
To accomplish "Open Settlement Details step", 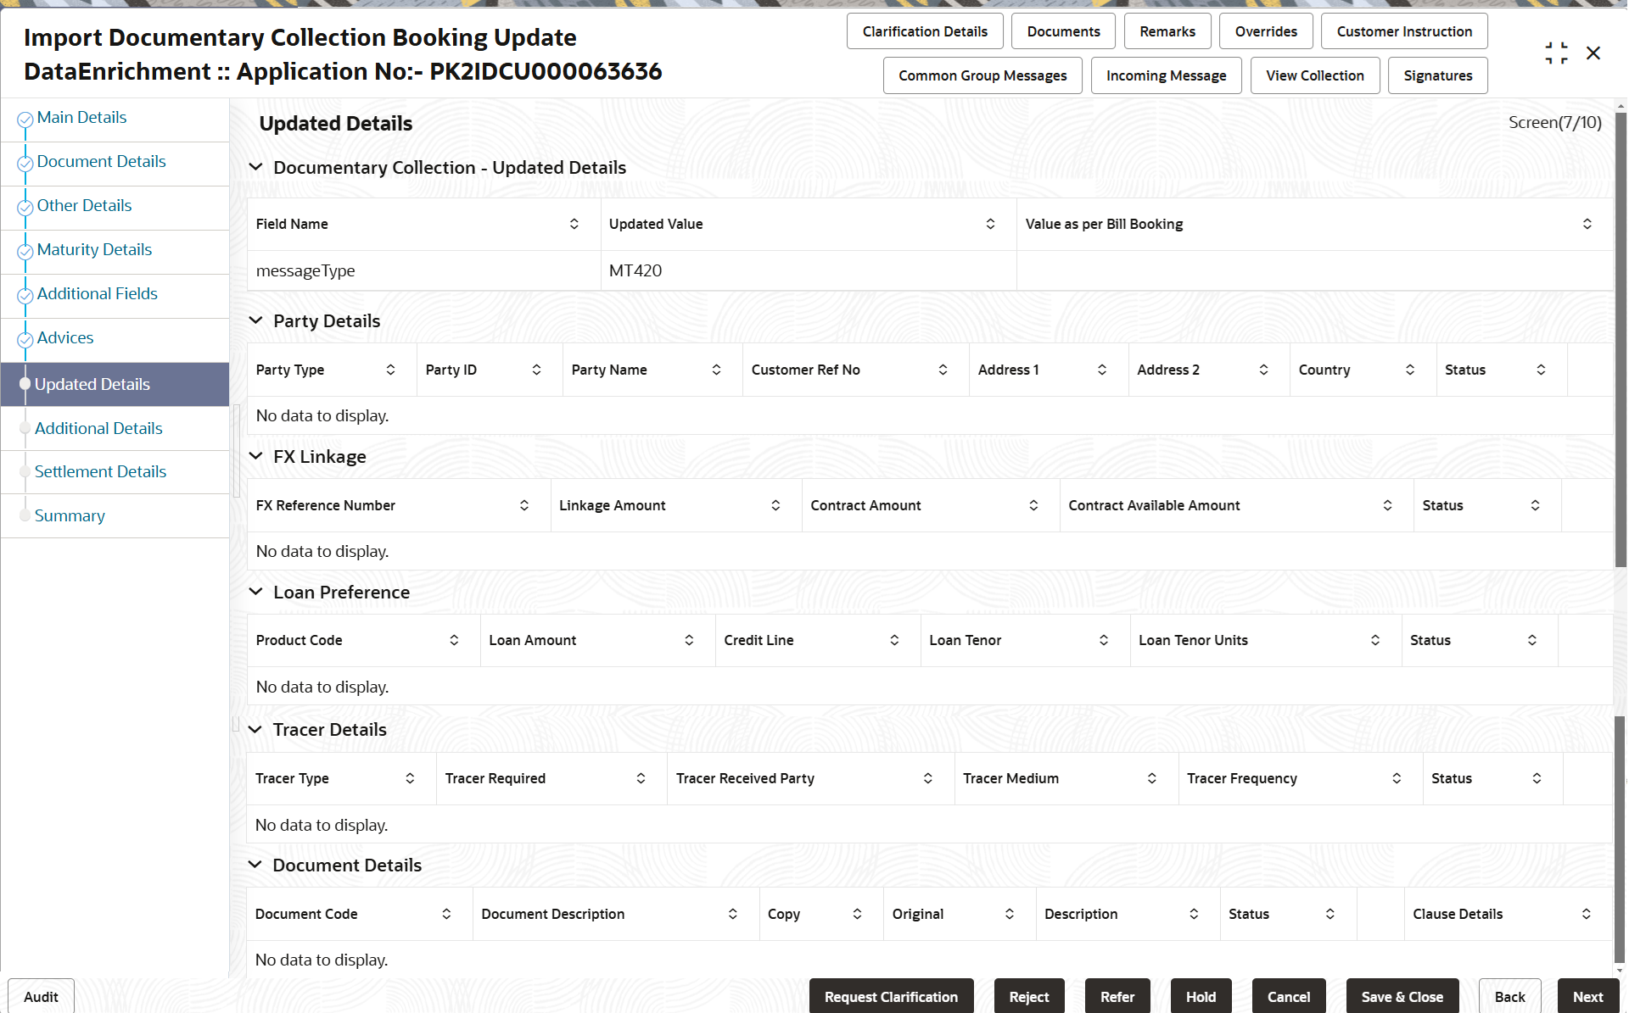I will [100, 471].
